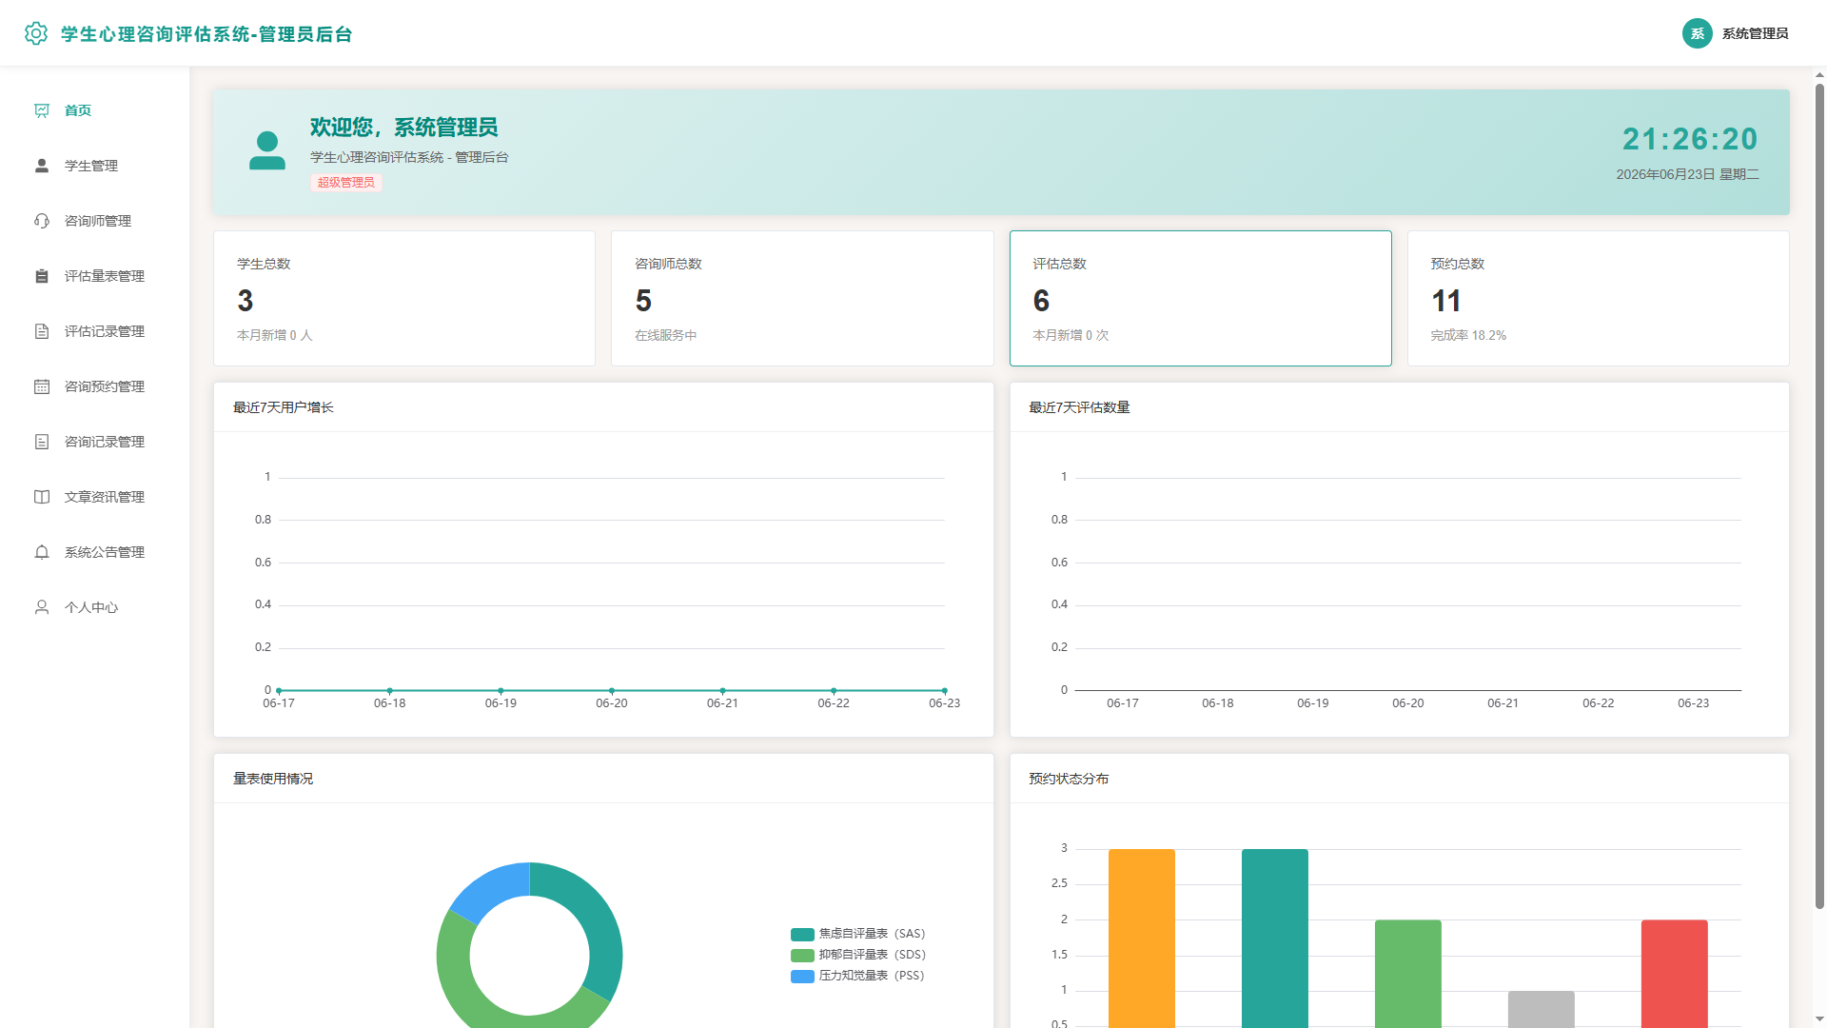Click the 系统管理员 avatar in top right

[x=1697, y=33]
